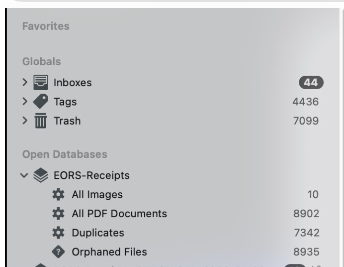Click the EORS-Receipts database stack icon
Screen dimensions: 344x267
point(41,175)
